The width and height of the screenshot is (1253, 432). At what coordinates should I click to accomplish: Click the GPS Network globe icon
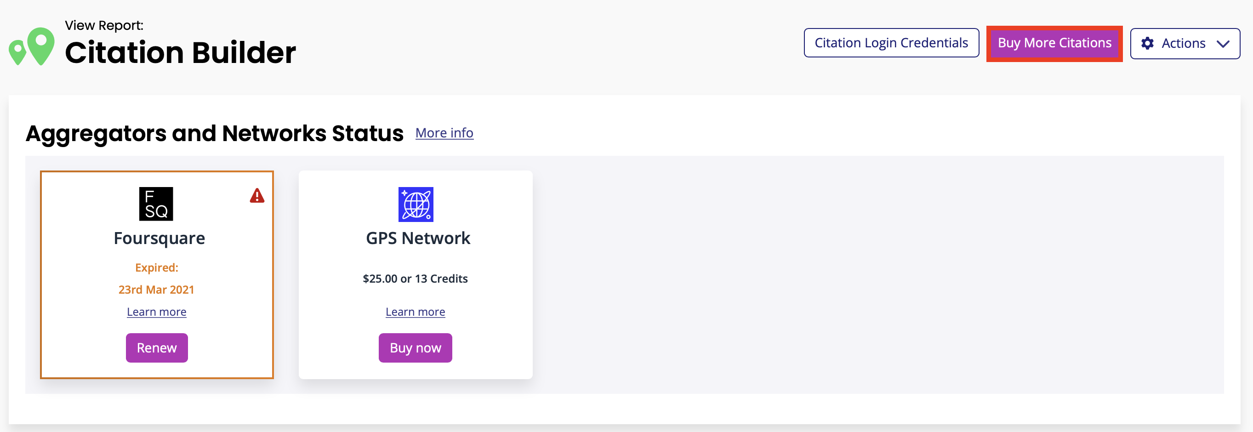click(416, 205)
